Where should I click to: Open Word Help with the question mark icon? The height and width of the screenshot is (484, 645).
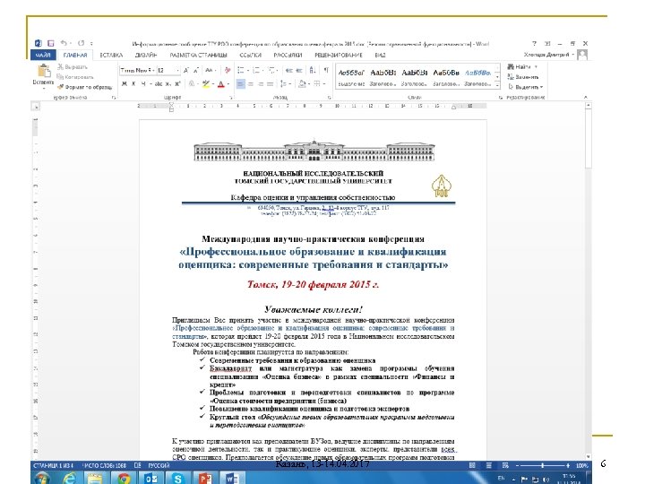pyautogui.click(x=534, y=43)
